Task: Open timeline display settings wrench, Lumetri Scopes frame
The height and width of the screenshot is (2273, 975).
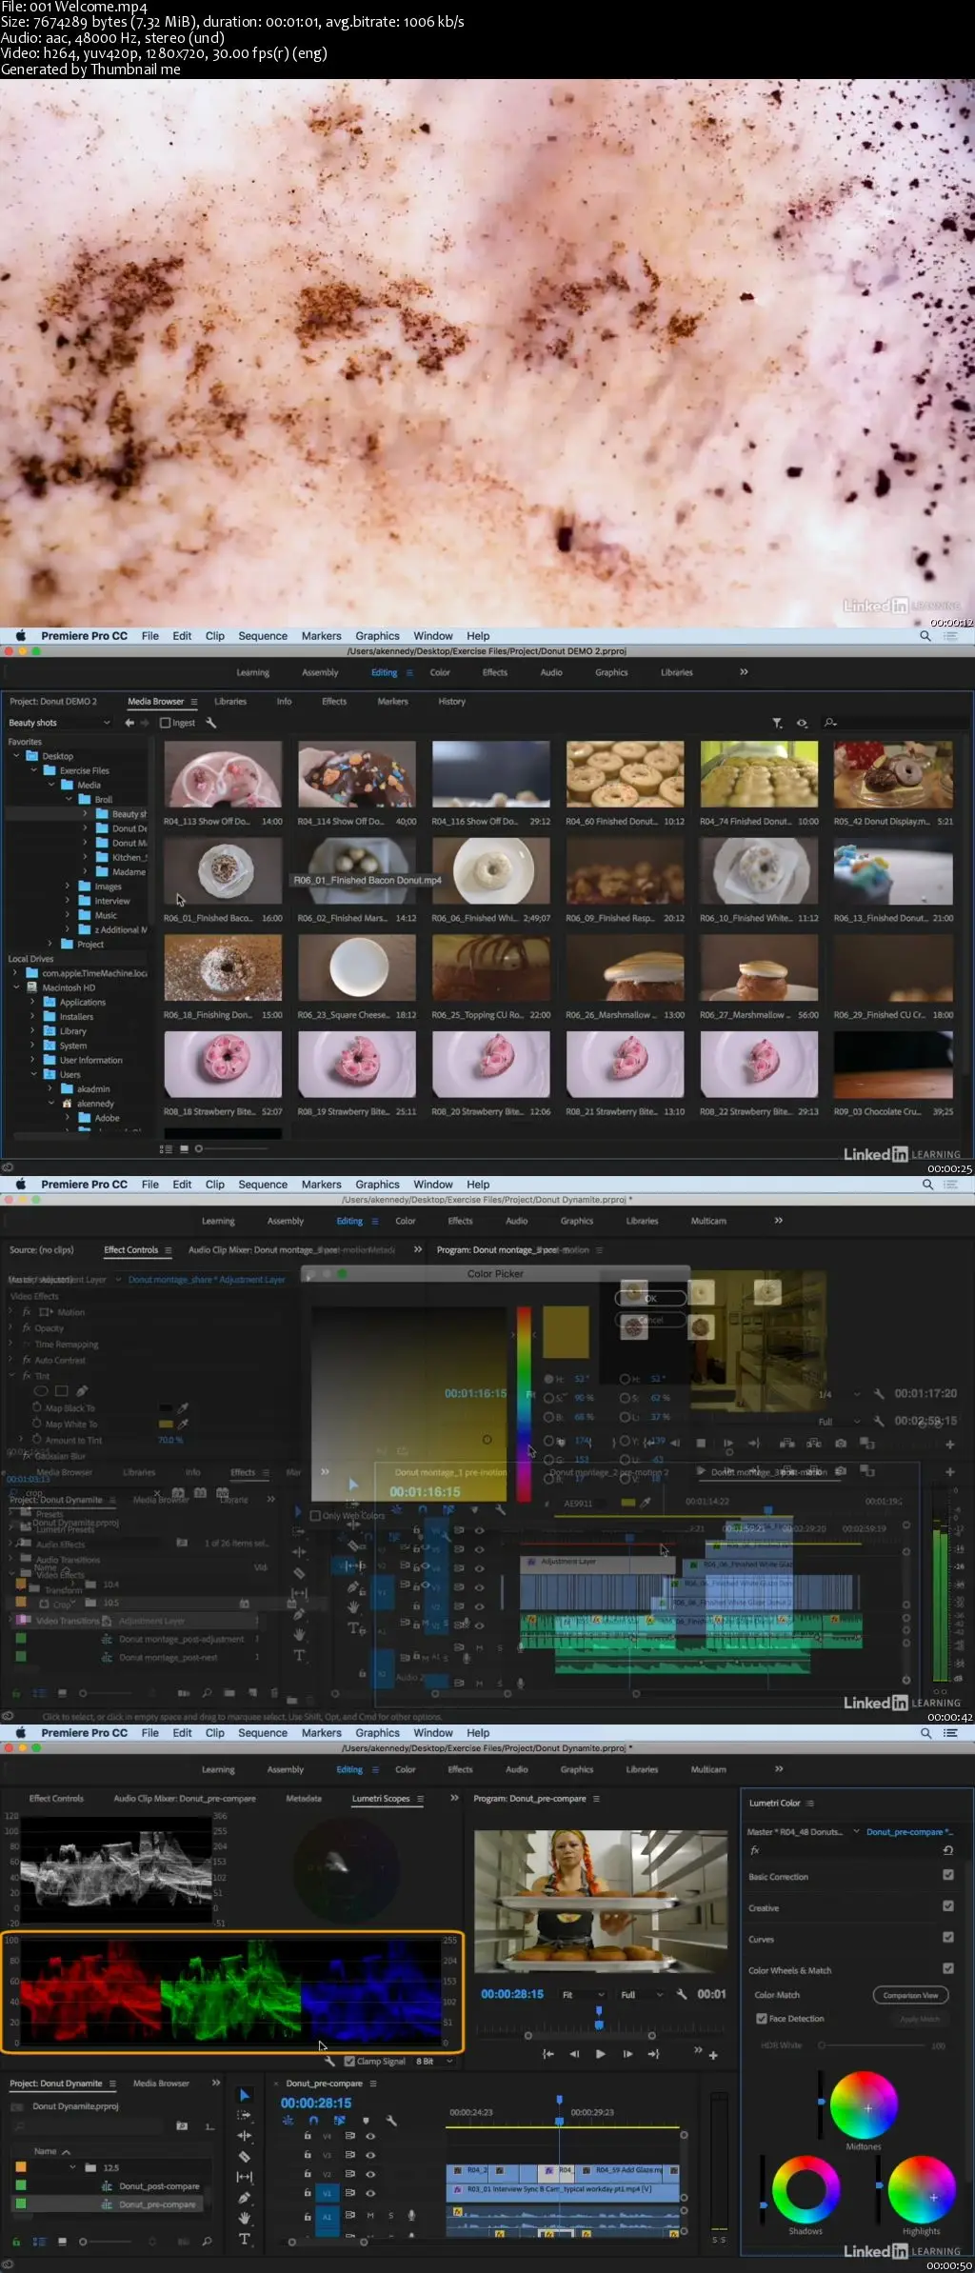Action: point(390,2121)
